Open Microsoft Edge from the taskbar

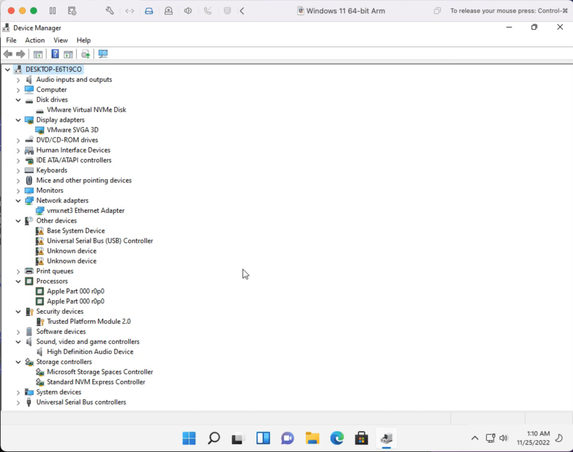point(337,438)
